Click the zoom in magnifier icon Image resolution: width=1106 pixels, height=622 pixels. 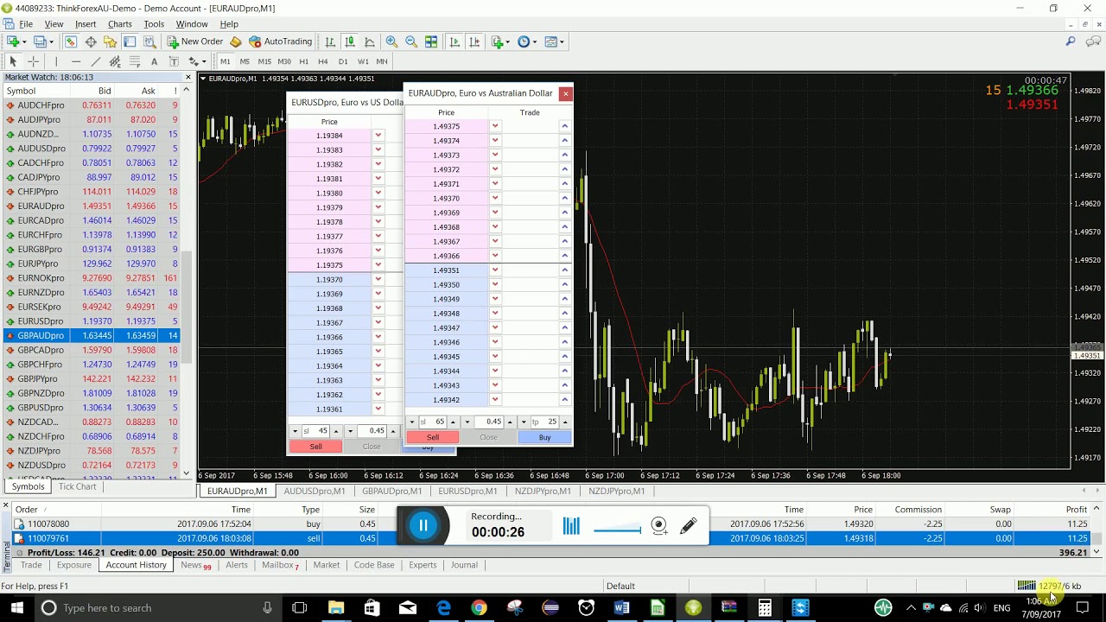pyautogui.click(x=391, y=41)
